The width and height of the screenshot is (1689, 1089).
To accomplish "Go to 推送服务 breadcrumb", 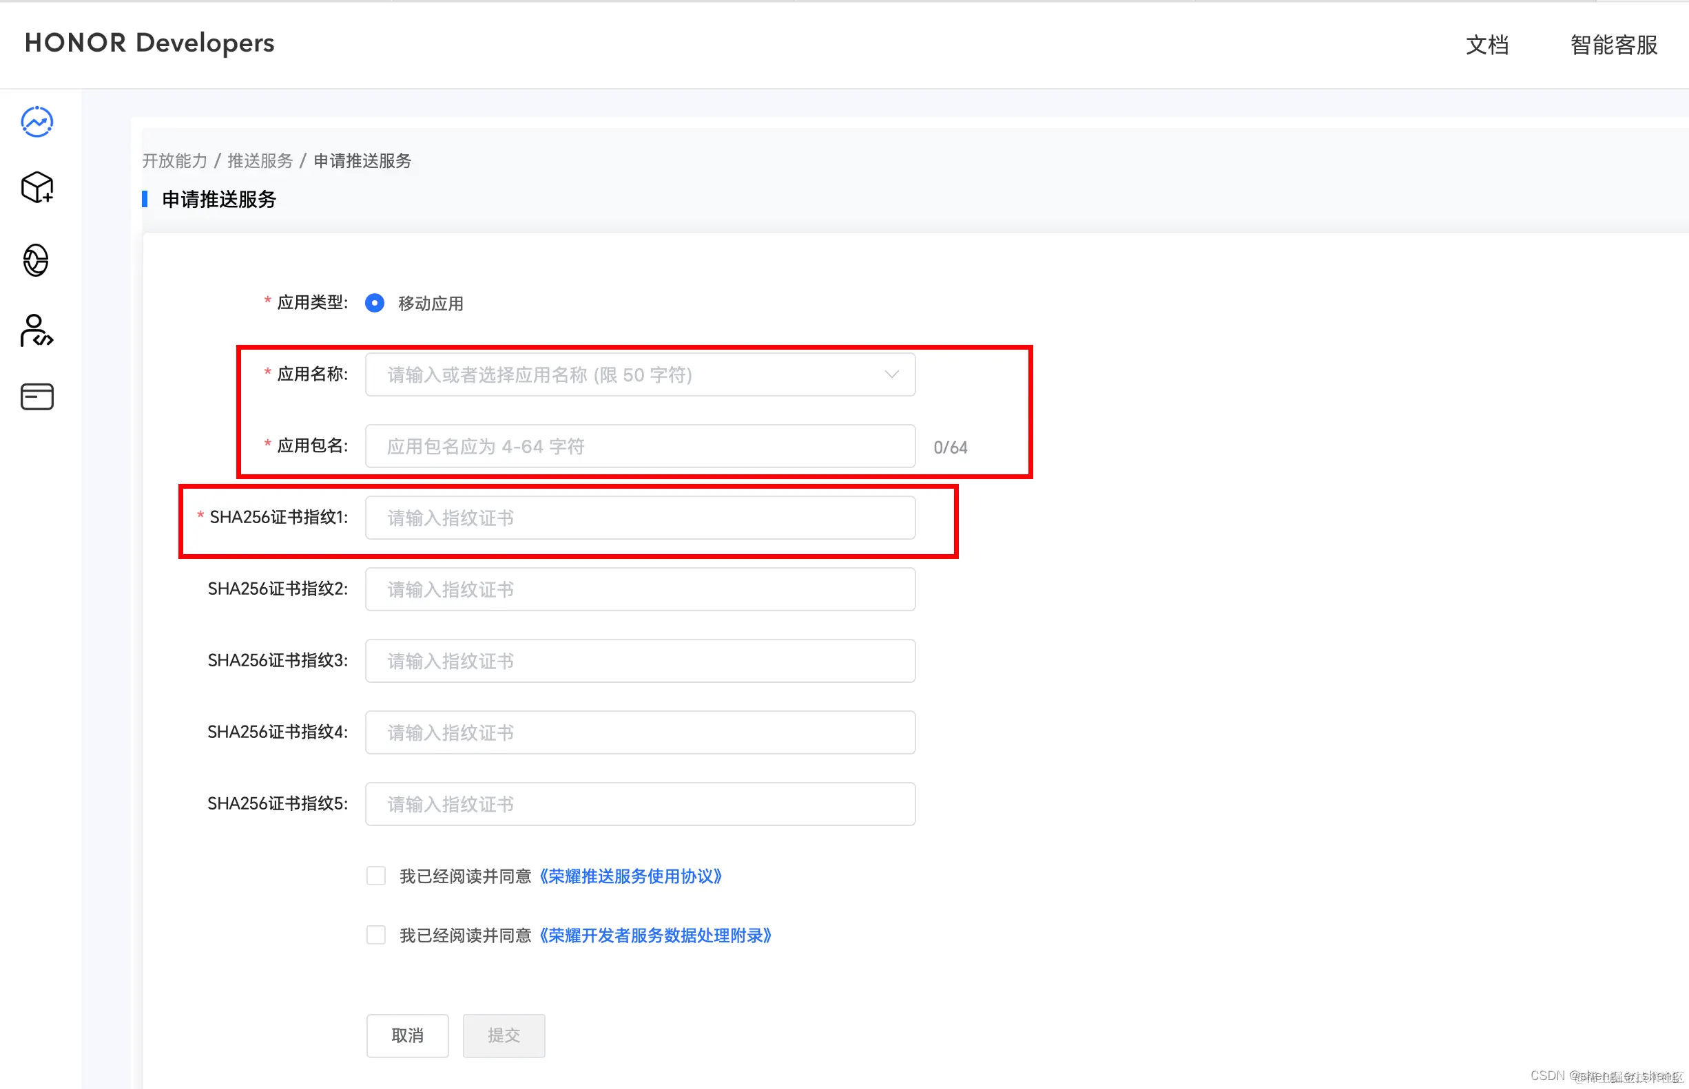I will (260, 161).
